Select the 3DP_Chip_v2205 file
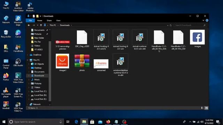 pyautogui.click(x=82, y=39)
